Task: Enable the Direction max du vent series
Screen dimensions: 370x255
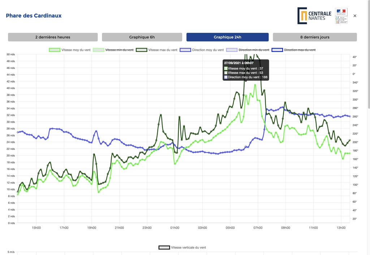Action: click(300, 50)
